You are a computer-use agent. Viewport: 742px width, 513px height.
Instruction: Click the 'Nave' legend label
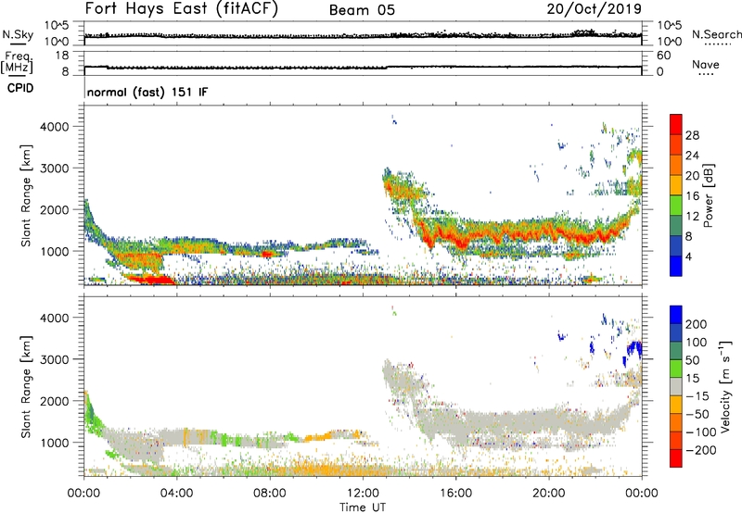pos(706,64)
